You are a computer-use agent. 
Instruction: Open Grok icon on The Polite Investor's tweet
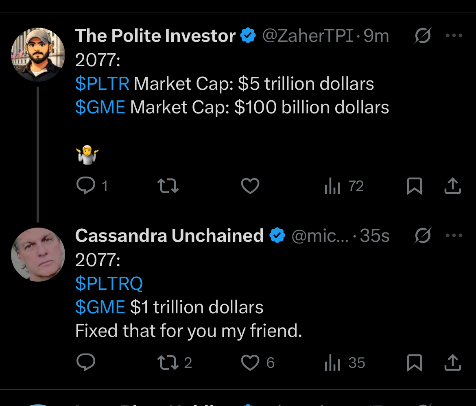(423, 35)
